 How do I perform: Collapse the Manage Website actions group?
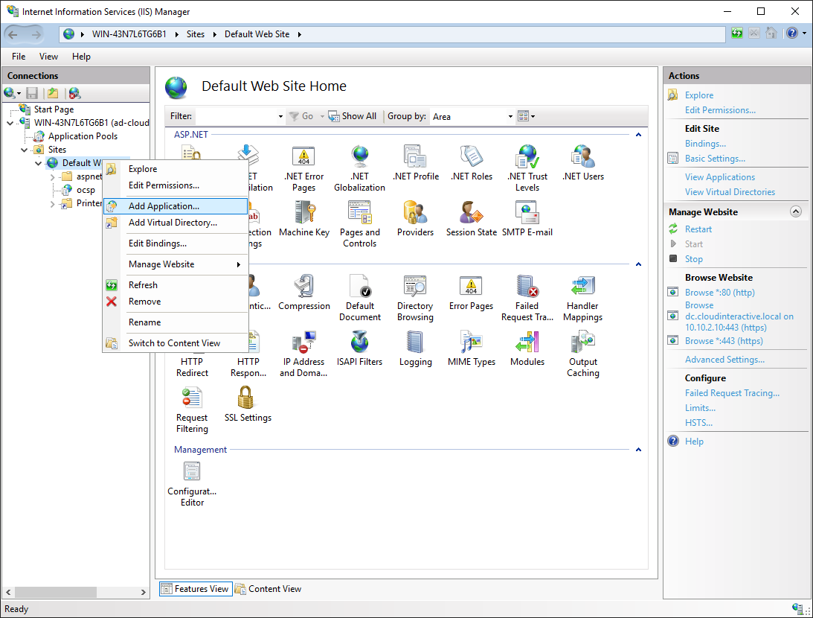pyautogui.click(x=795, y=211)
